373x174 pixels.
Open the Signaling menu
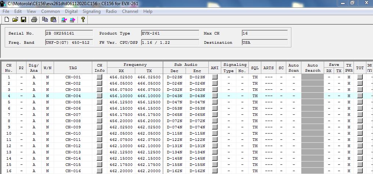click(92, 11)
